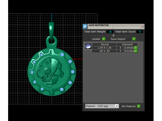
Task: Click the Set Material label
Action: click(128, 106)
